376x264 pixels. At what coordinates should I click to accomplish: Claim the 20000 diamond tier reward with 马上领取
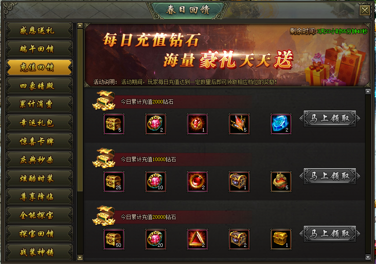click(330, 234)
